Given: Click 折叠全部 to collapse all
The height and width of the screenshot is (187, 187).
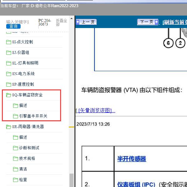Looking at the screenshot, I should point(61,22).
